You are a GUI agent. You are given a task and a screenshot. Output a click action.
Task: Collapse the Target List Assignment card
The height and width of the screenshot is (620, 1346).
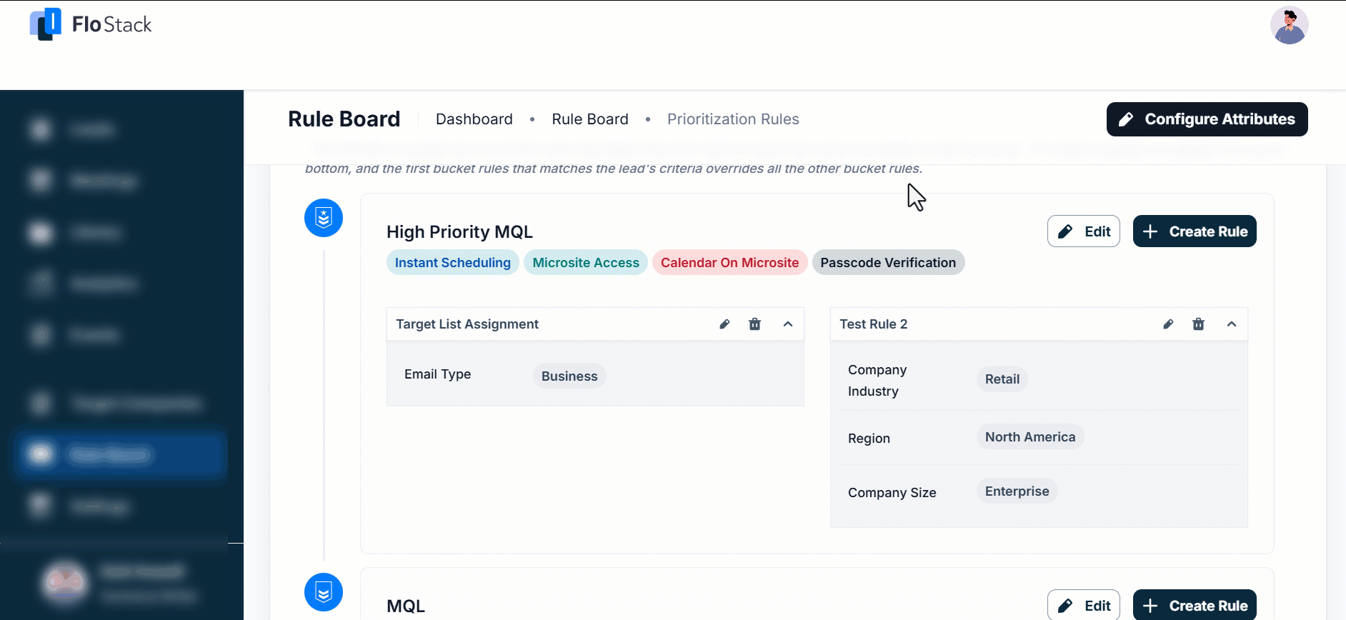788,324
